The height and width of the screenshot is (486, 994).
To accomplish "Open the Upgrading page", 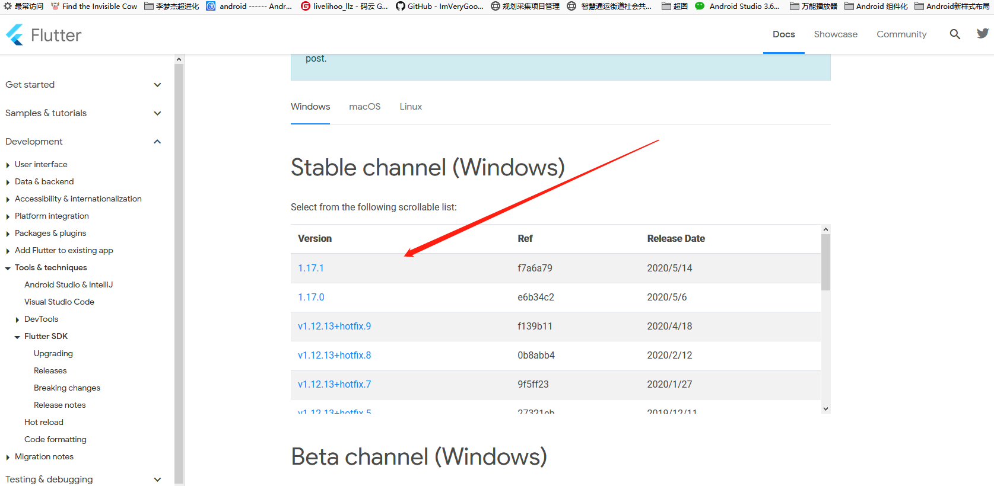I will click(53, 353).
